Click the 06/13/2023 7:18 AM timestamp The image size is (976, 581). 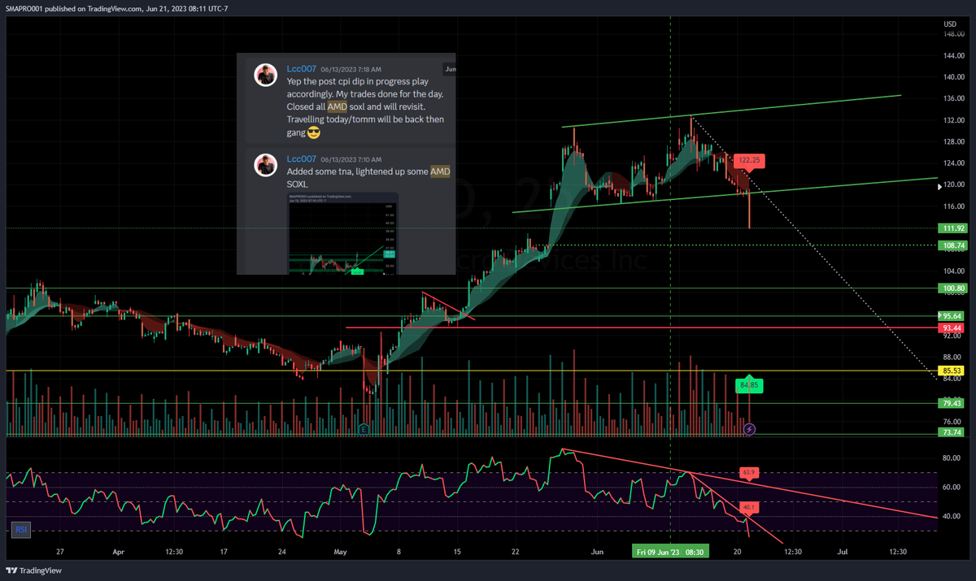[351, 70]
